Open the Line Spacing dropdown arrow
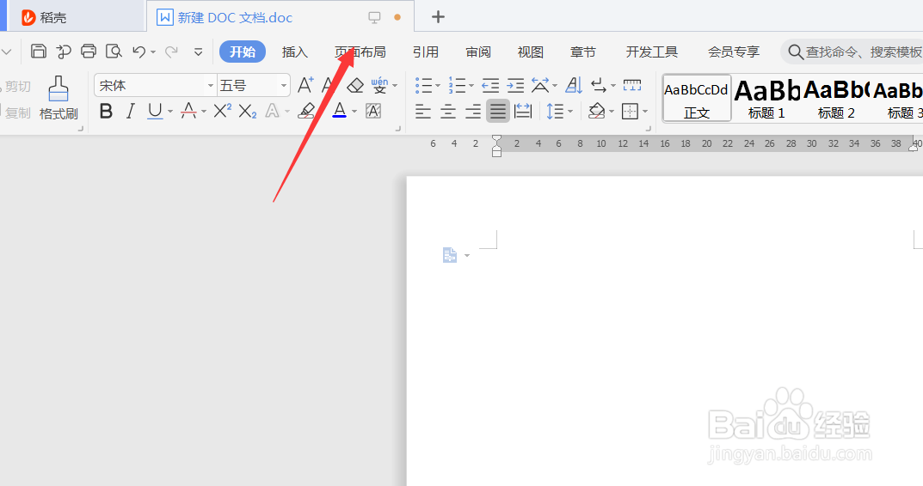Image resolution: width=923 pixels, height=486 pixels. click(569, 112)
